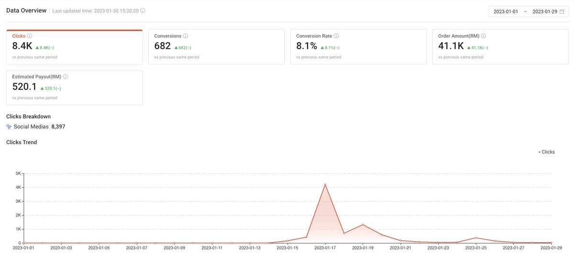Click the Clicks Trend heading
Viewport: 574px width, 258px height.
[22, 142]
